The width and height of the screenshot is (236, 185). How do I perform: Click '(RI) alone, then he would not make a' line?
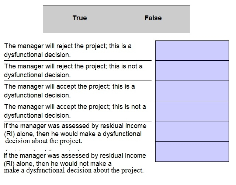tap(58, 163)
